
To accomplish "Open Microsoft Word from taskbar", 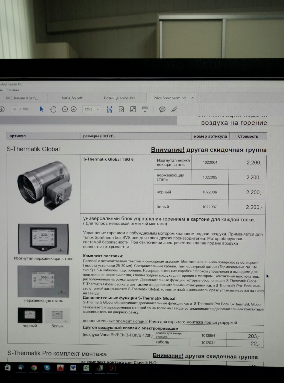I will [73, 368].
